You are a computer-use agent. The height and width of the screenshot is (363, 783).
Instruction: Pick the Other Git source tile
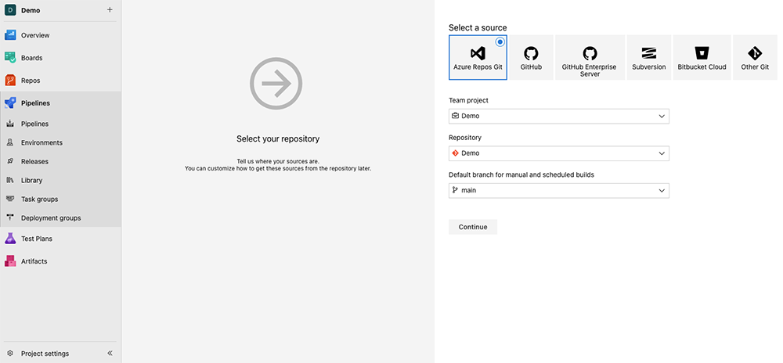(755, 57)
